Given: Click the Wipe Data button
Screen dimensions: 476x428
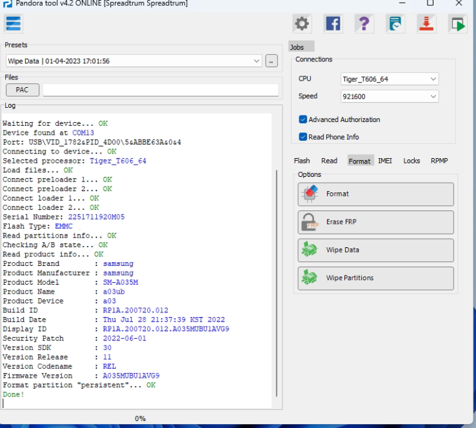Looking at the screenshot, I should point(376,250).
